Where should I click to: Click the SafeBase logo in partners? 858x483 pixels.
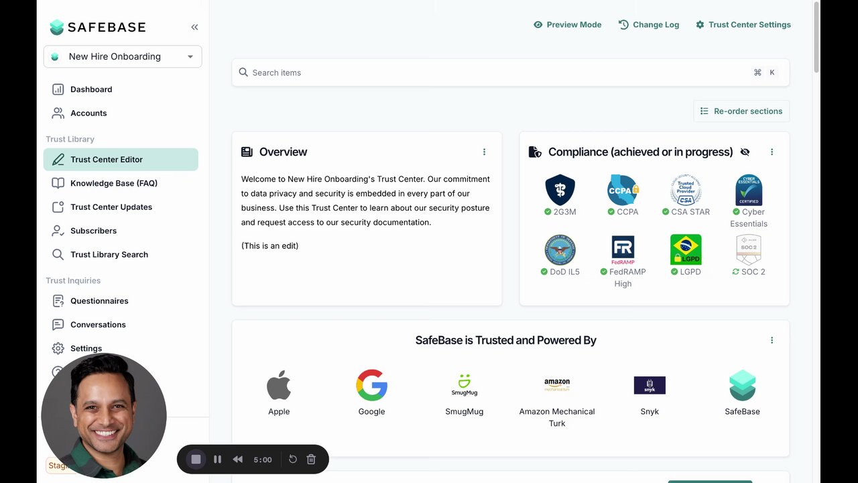tap(742, 385)
